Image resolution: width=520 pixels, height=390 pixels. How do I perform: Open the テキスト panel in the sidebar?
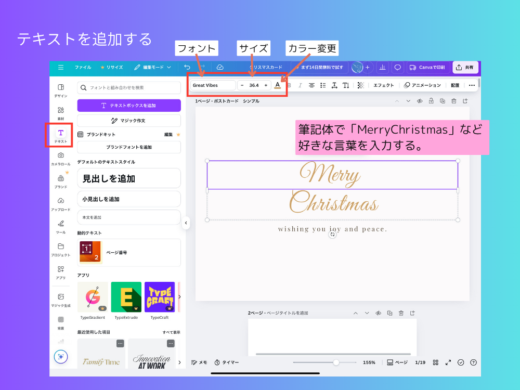pos(61,135)
